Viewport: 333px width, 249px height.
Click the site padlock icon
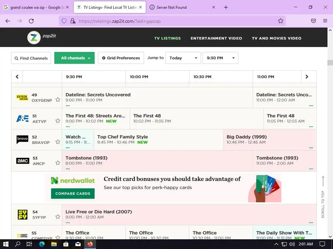pyautogui.click(x=73, y=21)
